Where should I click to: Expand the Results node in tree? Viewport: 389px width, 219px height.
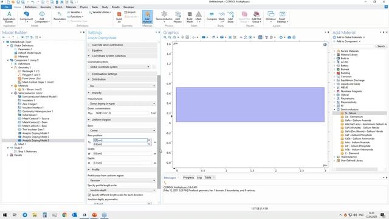pos(8,155)
